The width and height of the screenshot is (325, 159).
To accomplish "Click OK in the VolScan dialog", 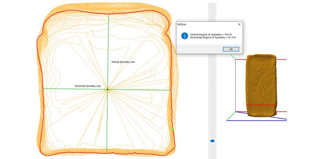I will pos(231,49).
